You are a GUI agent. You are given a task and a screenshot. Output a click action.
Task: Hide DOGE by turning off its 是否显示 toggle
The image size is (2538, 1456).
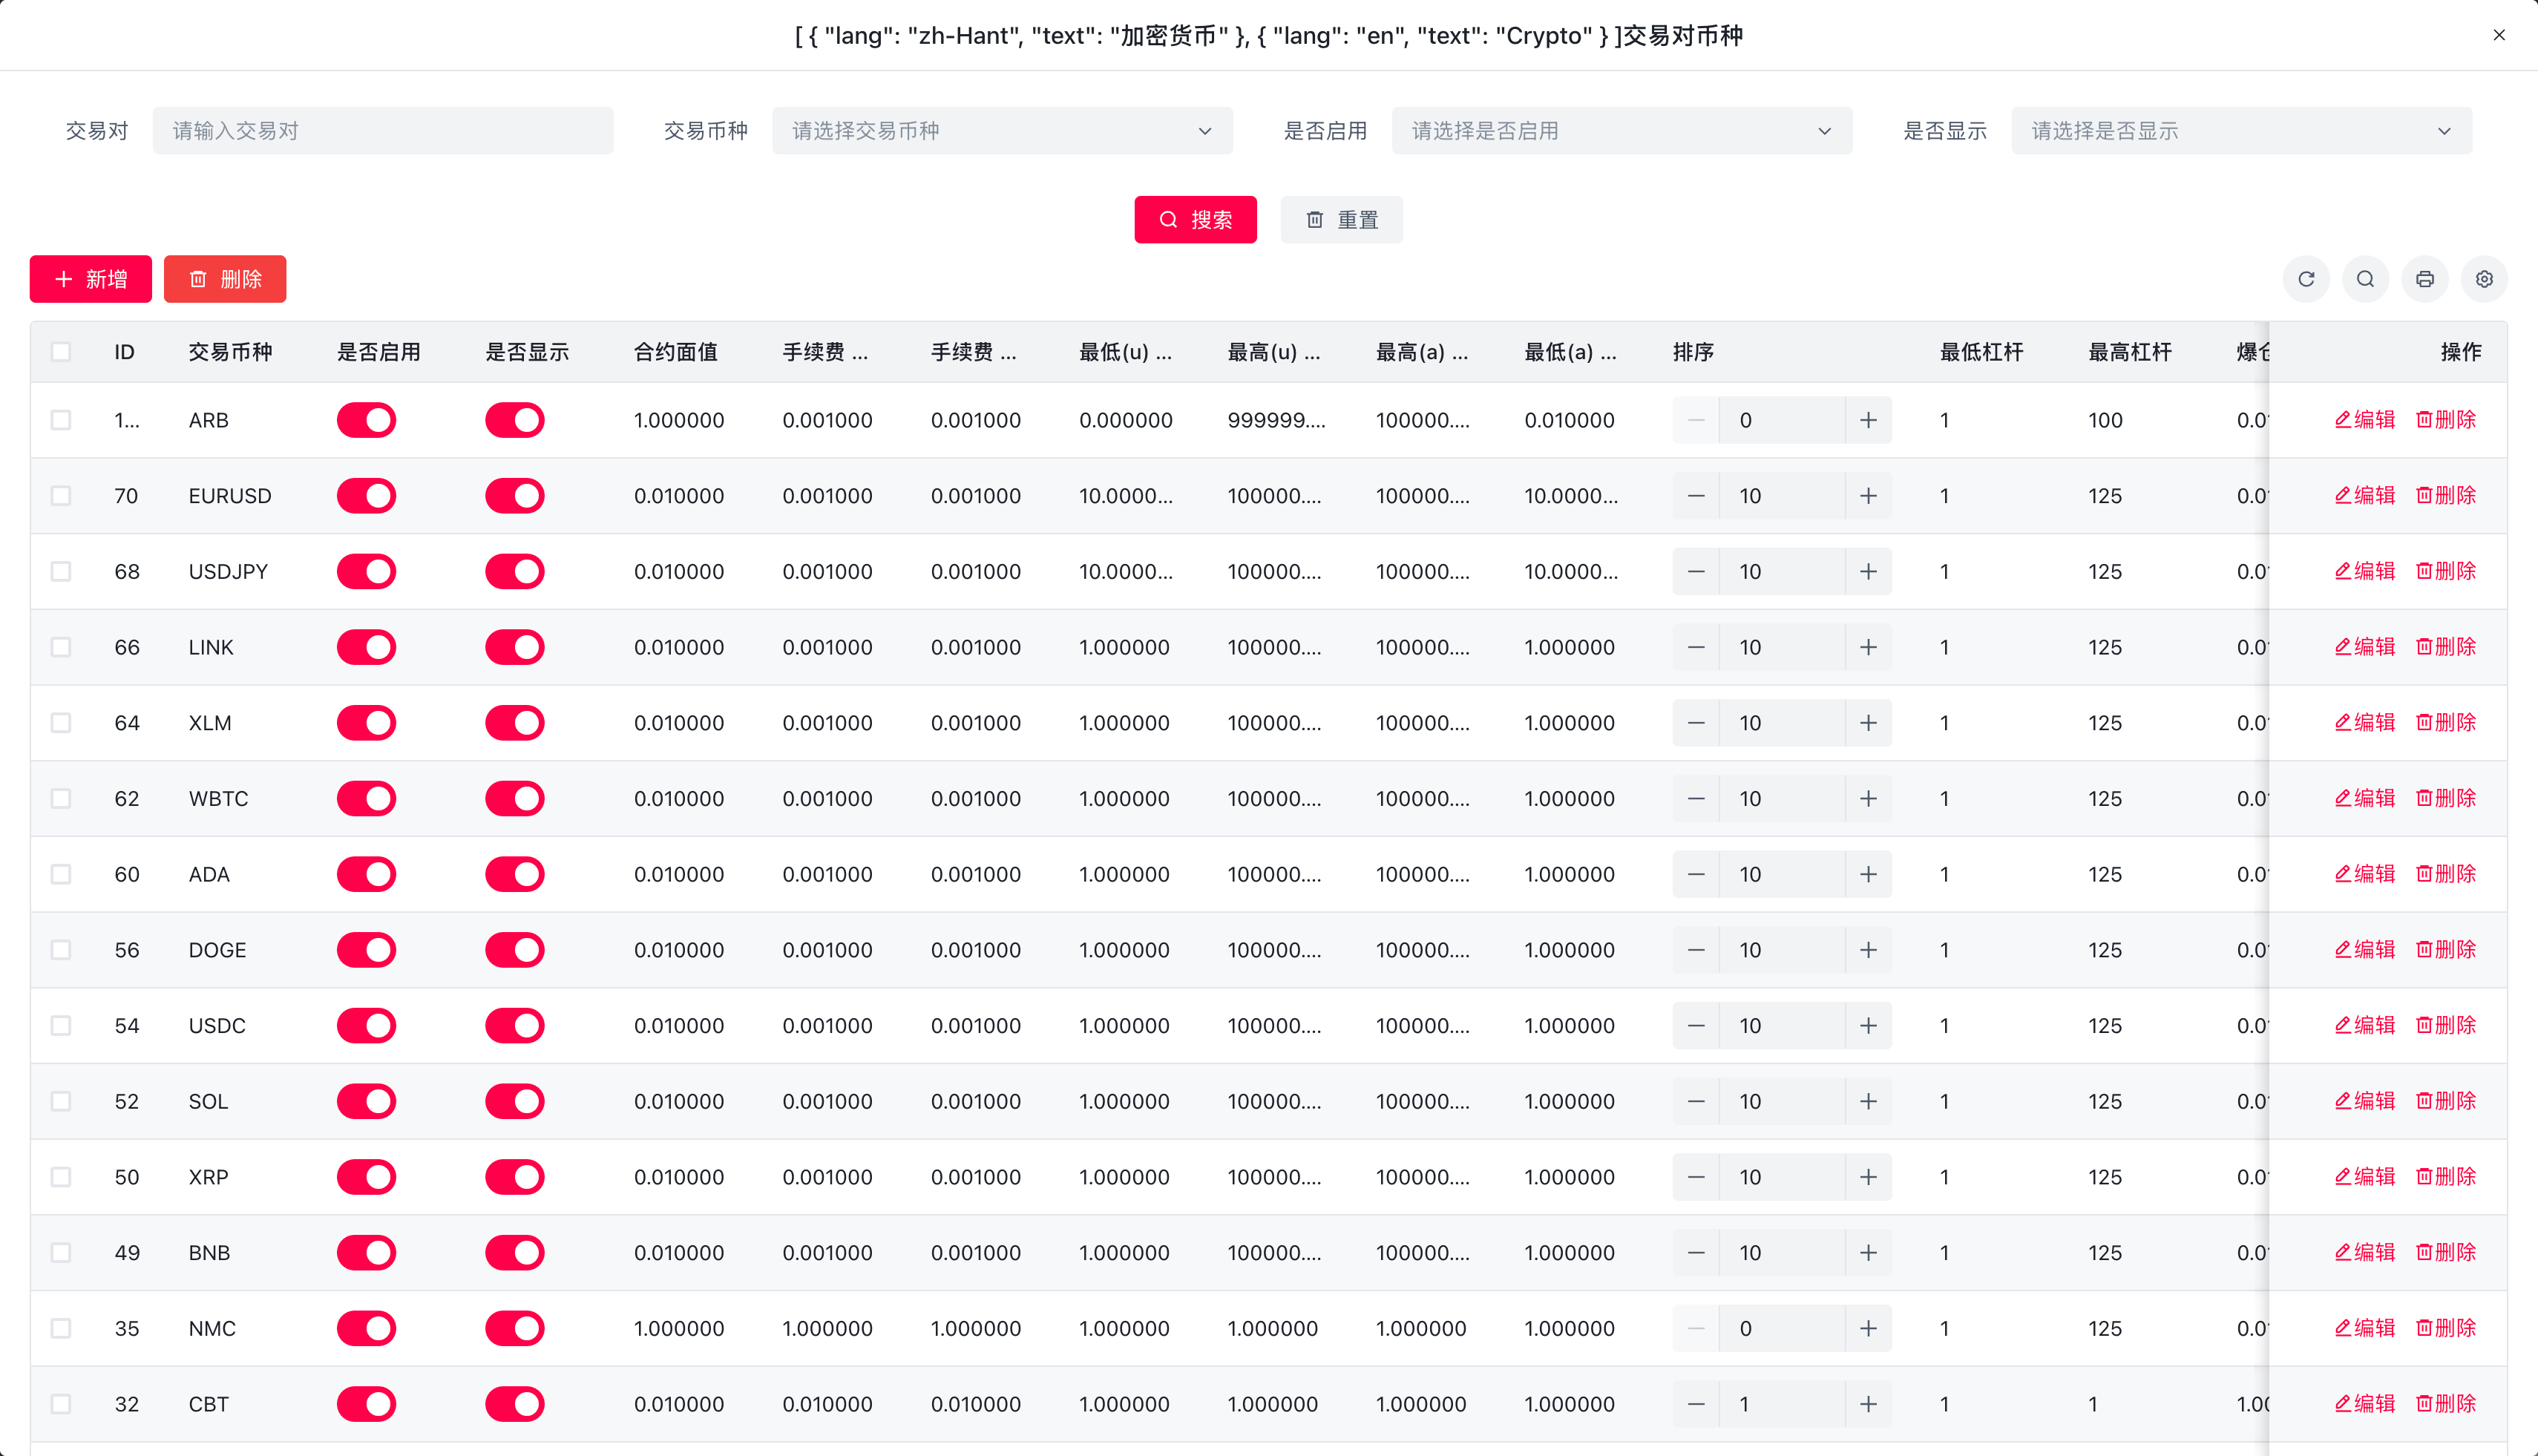(x=514, y=950)
